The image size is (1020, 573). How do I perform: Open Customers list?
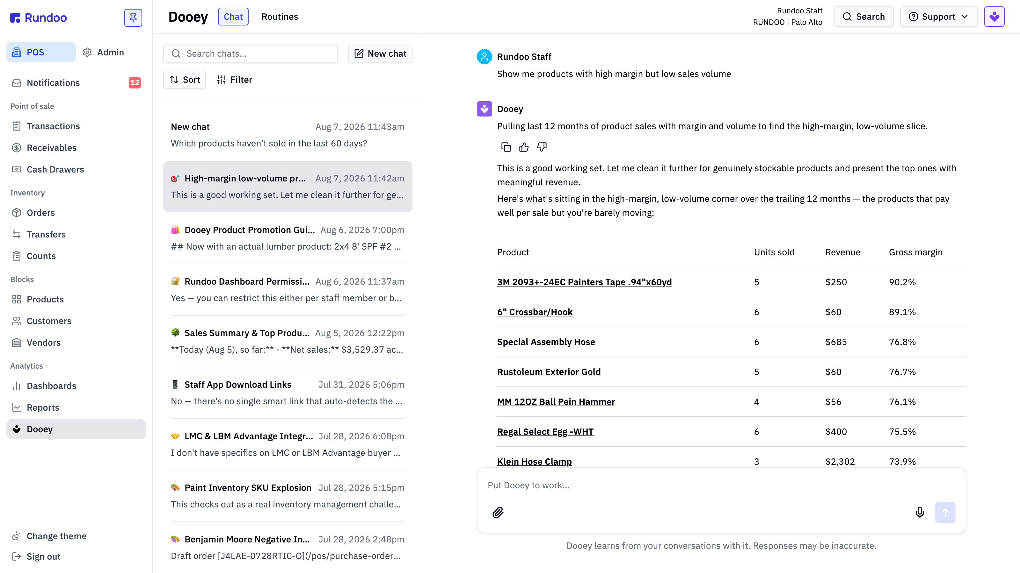point(76,321)
